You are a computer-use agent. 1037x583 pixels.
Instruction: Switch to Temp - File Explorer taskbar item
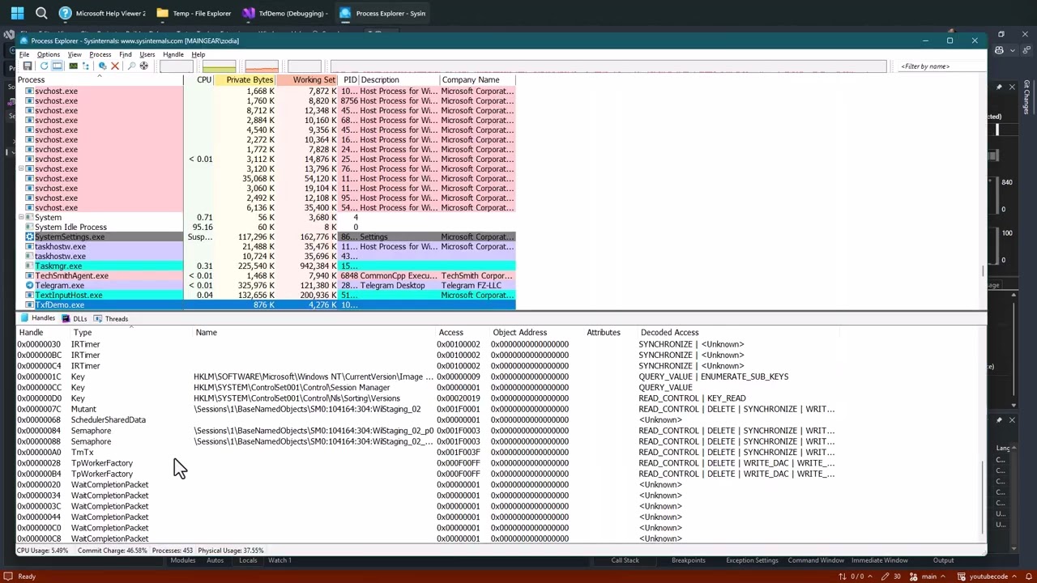point(194,13)
